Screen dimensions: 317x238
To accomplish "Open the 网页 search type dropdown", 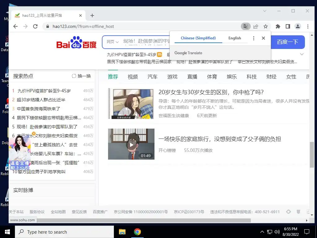I will pos(112,42).
